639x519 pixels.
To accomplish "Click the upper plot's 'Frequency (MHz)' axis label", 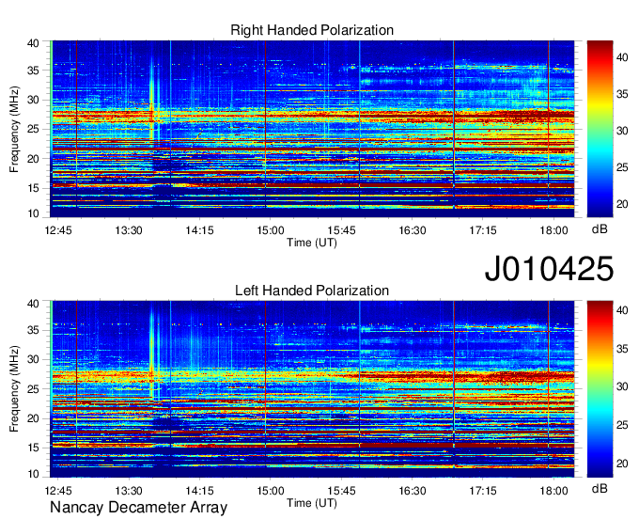I will [14, 129].
